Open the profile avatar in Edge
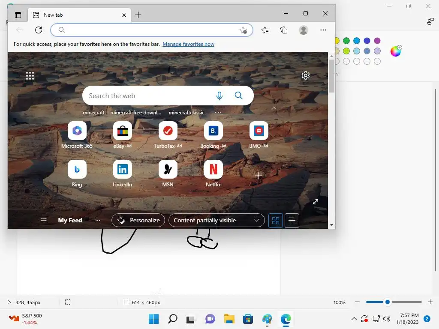 pyautogui.click(x=304, y=30)
